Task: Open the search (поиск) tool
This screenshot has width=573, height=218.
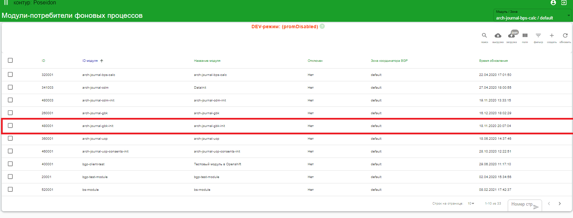Action: [484, 36]
